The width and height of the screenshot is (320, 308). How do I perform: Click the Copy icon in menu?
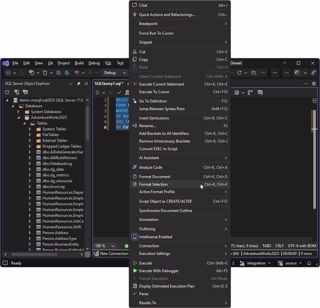tap(134, 60)
